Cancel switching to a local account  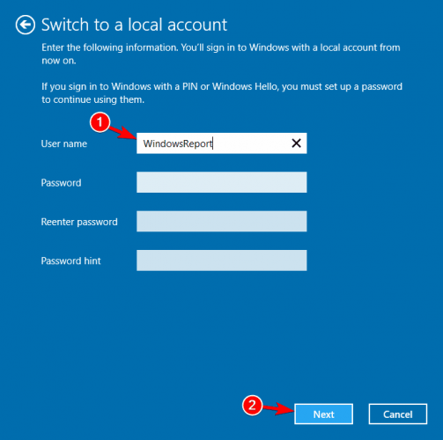pos(398,414)
